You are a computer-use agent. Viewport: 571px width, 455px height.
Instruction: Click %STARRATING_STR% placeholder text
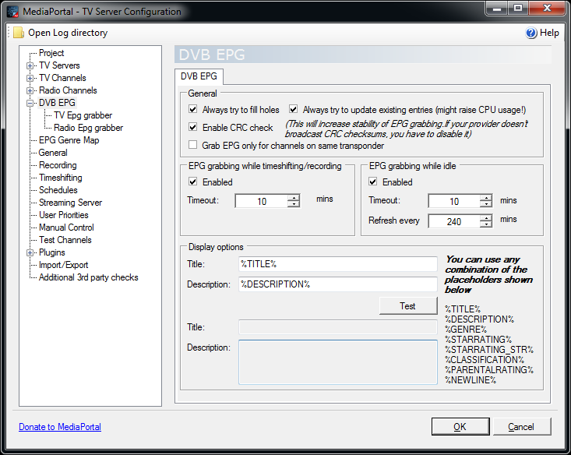(489, 350)
